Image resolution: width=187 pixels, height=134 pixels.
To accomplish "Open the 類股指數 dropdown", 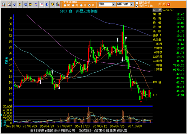I will click(x=125, y=4).
